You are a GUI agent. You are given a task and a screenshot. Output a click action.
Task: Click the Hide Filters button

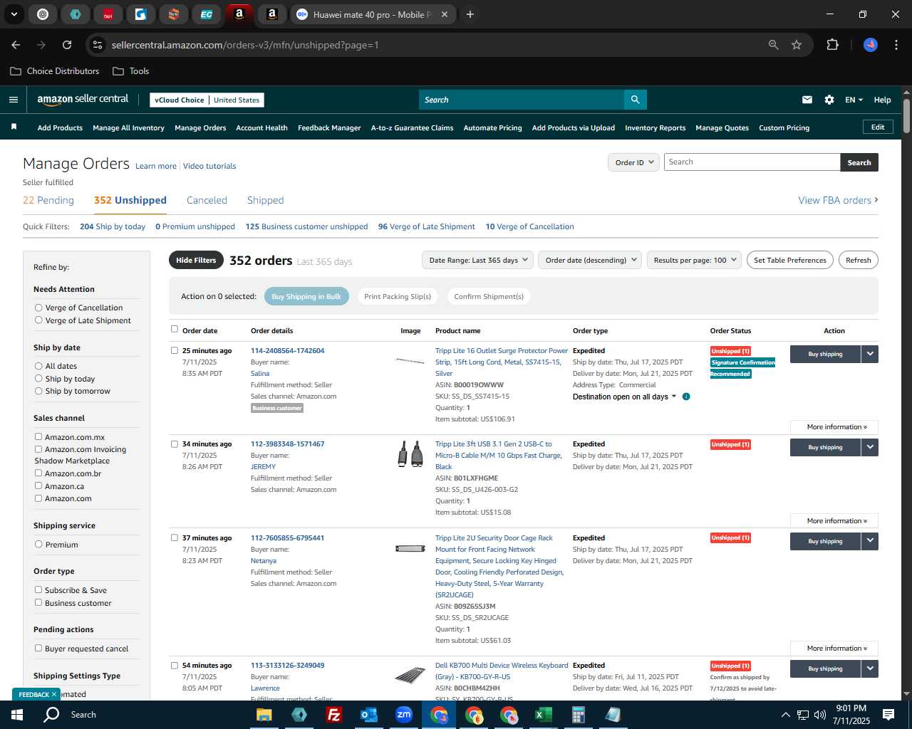click(x=196, y=260)
